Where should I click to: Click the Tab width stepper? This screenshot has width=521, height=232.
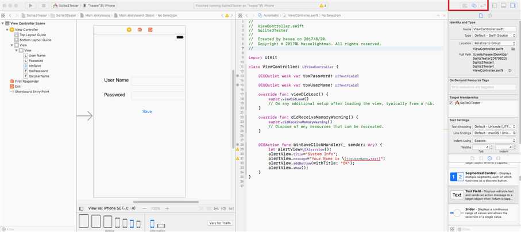pyautogui.click(x=491, y=147)
